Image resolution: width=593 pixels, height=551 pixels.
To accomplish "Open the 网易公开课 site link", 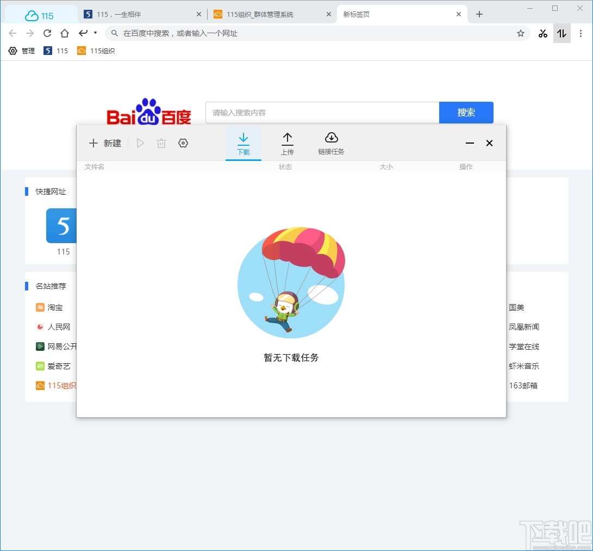I will [57, 346].
